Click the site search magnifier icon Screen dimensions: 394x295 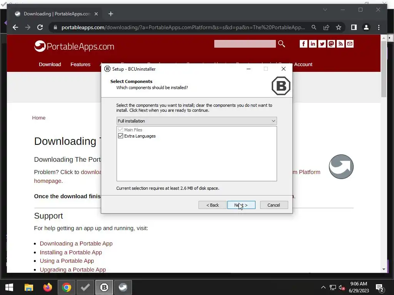[x=281, y=44]
